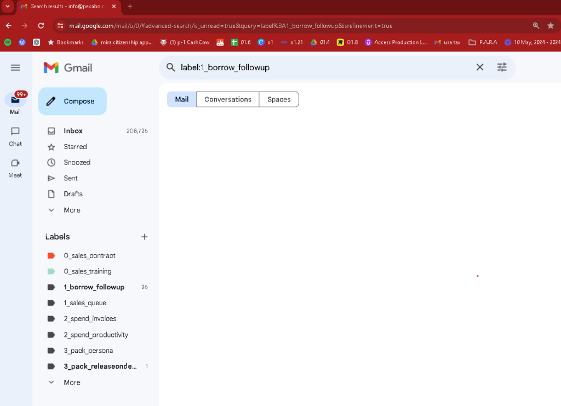Open the 10 May, 2024 bookmark
Viewport: 561px width, 406px height.
(x=533, y=42)
